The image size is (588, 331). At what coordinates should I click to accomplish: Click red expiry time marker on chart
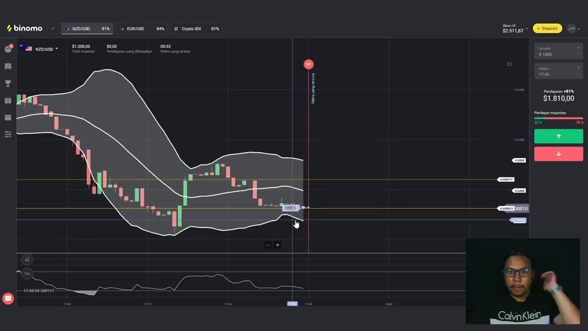pos(308,64)
